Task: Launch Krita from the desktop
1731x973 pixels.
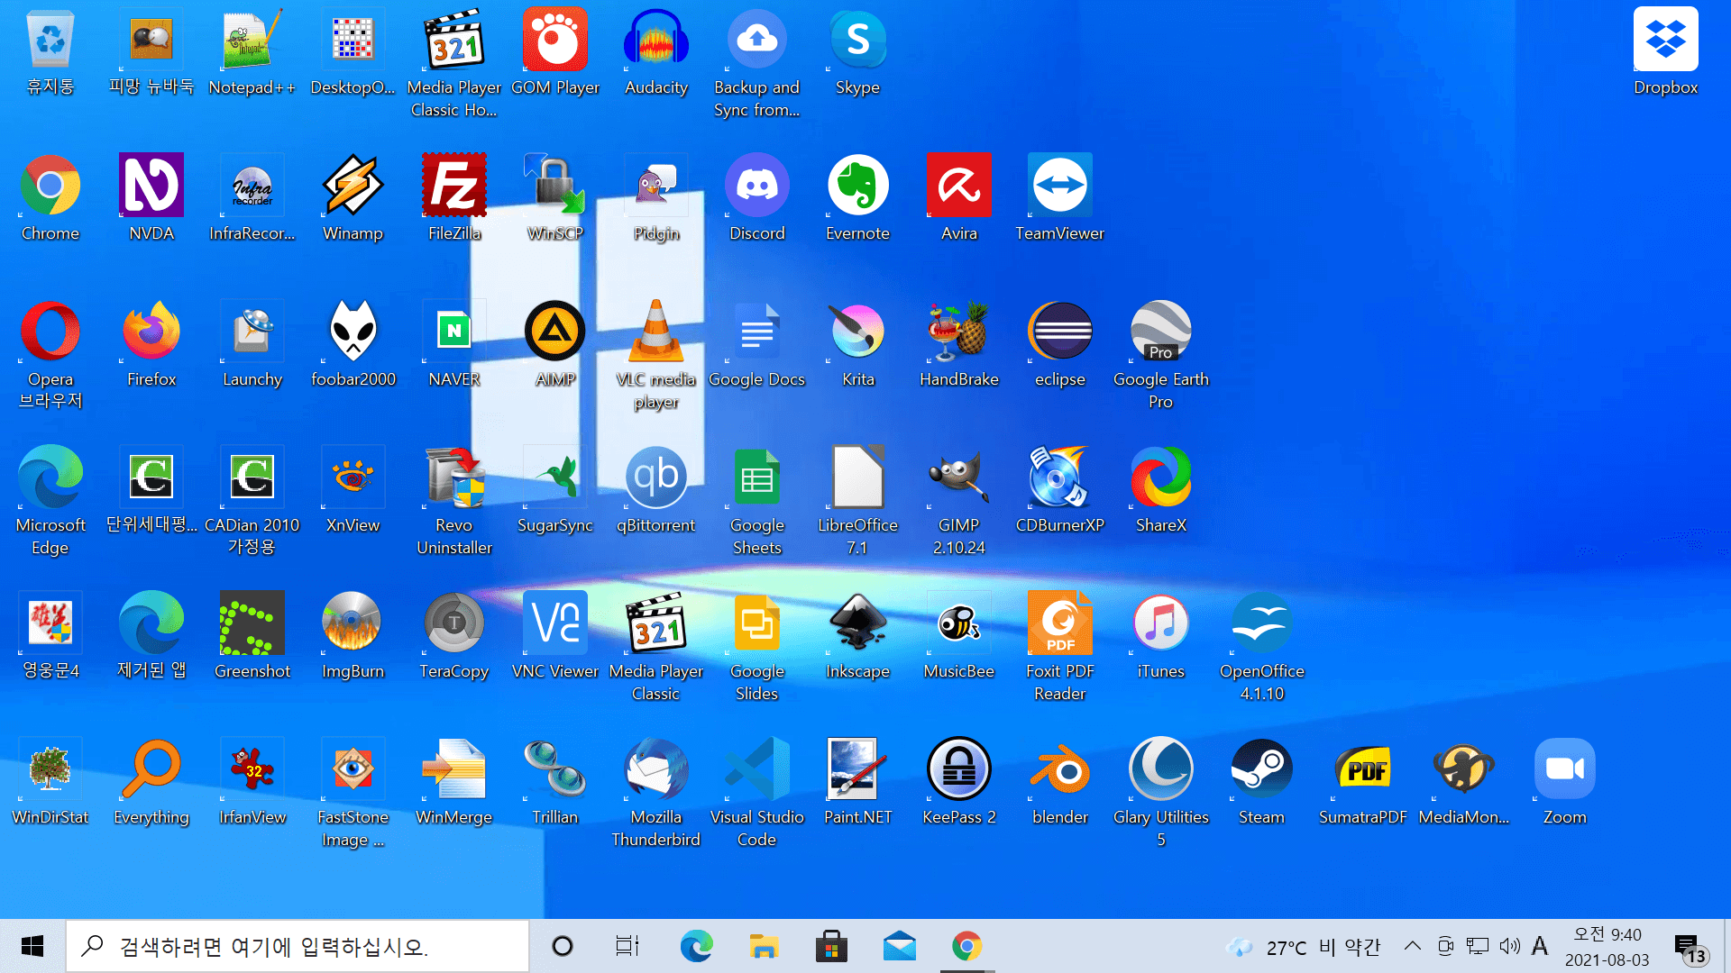Action: pos(857,344)
